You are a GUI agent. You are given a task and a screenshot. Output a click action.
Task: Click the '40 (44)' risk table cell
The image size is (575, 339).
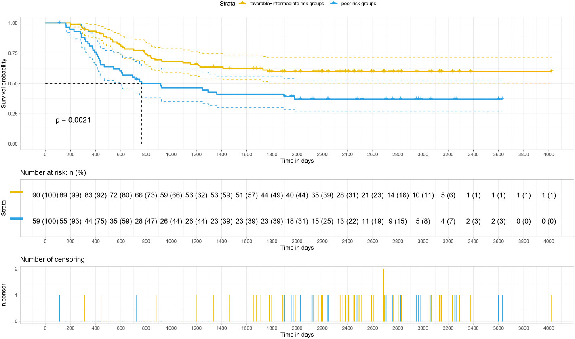pos(297,195)
